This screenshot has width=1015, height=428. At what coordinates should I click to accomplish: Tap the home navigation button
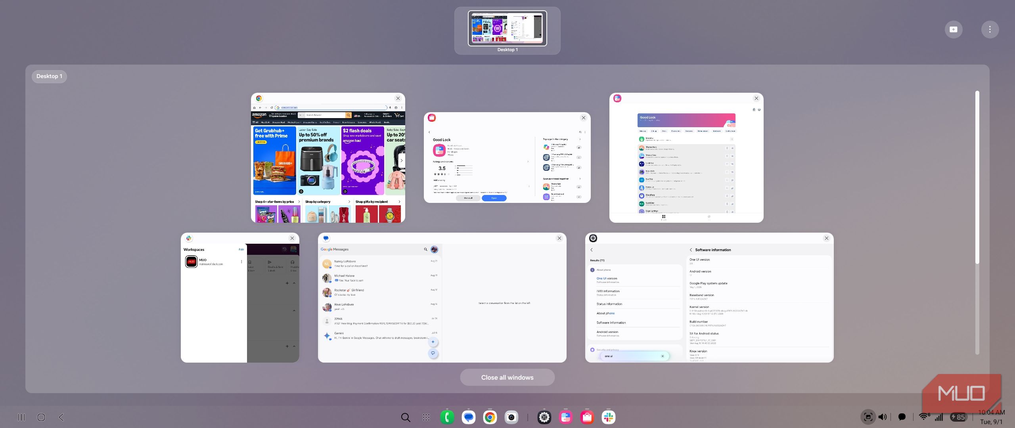41,417
